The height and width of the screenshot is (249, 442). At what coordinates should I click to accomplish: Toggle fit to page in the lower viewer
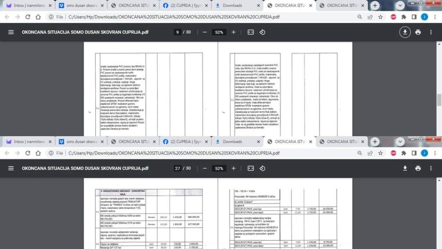(x=250, y=168)
